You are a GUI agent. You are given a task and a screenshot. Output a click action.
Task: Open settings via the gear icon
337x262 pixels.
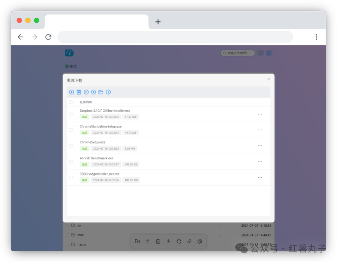199,241
